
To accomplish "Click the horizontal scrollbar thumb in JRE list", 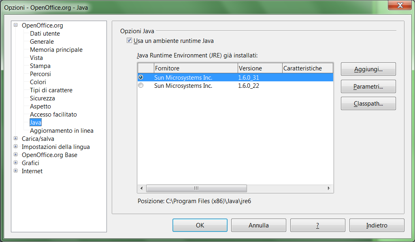I will 196,188.
